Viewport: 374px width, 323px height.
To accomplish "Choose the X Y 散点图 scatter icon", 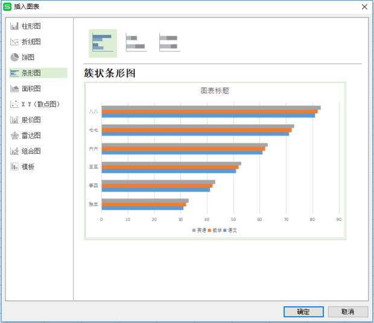I will (x=14, y=104).
